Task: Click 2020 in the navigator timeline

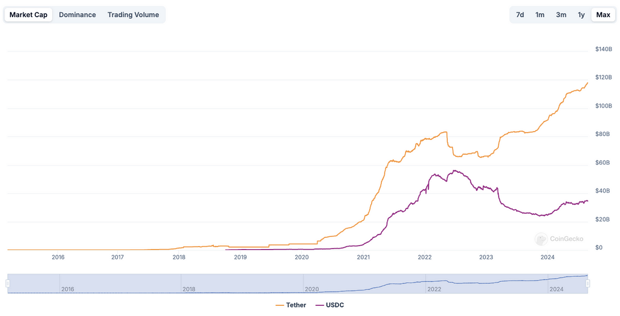Action: pyautogui.click(x=311, y=289)
